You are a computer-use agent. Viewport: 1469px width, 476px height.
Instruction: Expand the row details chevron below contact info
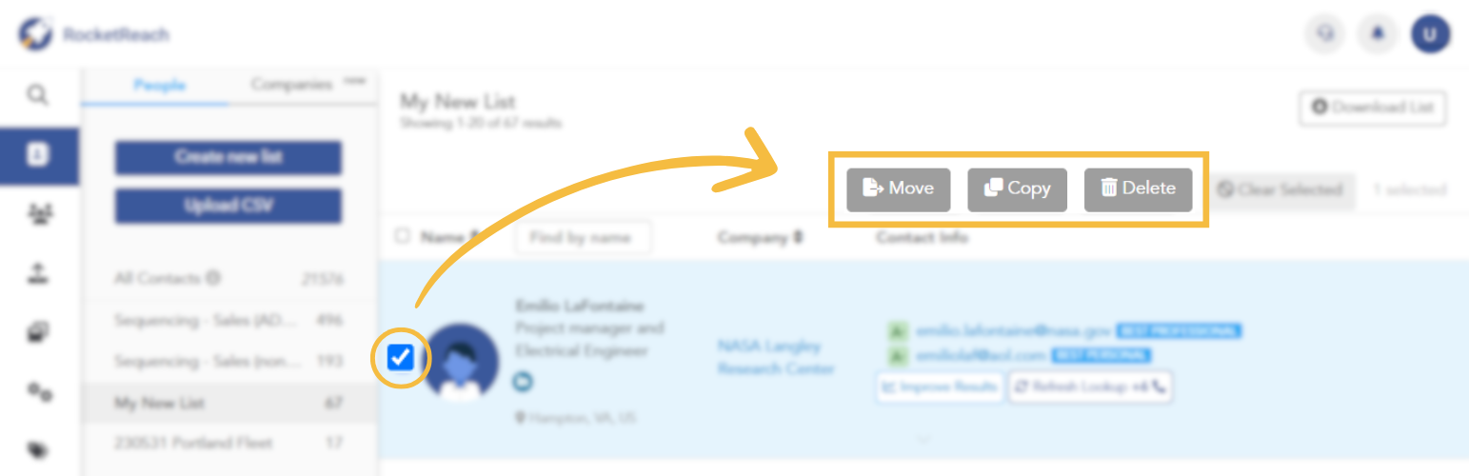(923, 439)
